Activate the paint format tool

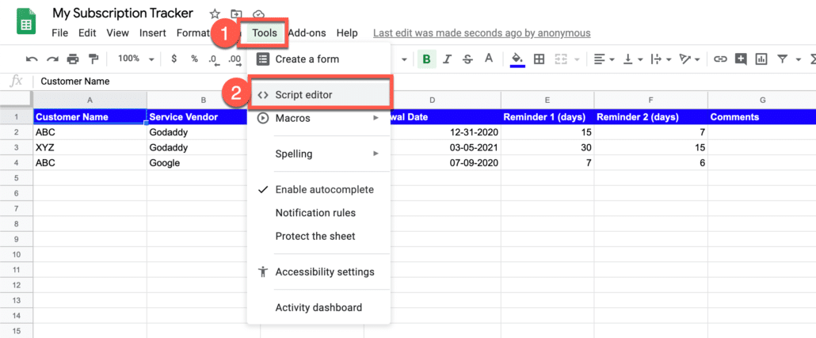(93, 59)
